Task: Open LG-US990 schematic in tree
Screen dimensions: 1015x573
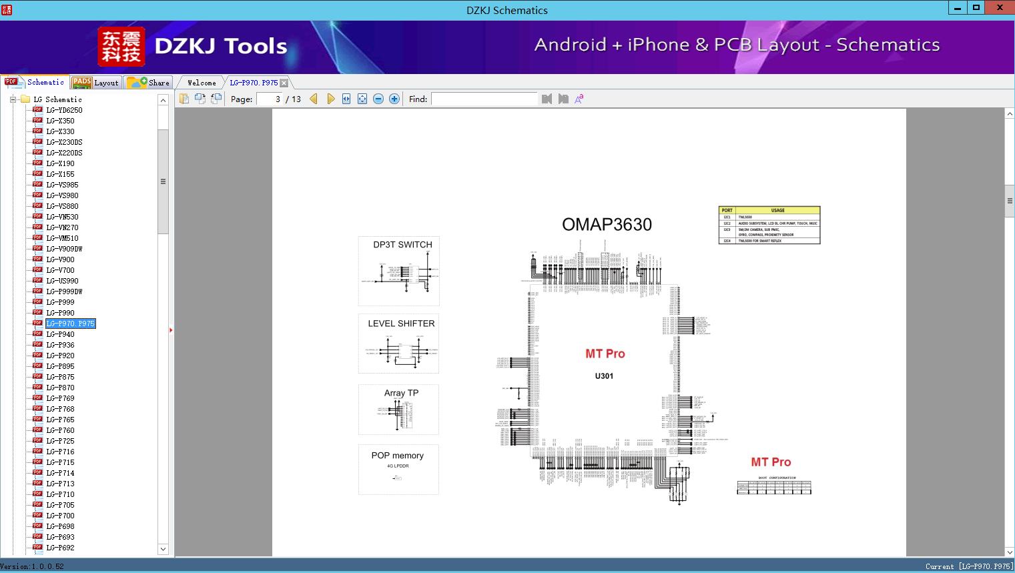Action: pyautogui.click(x=62, y=281)
